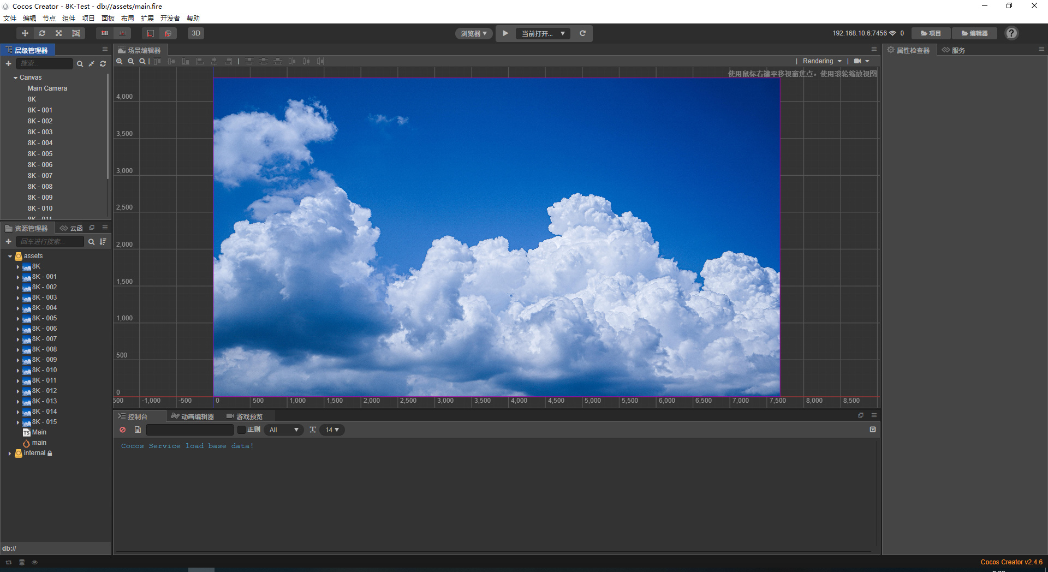
Task: Clear the console log output
Action: 123,430
